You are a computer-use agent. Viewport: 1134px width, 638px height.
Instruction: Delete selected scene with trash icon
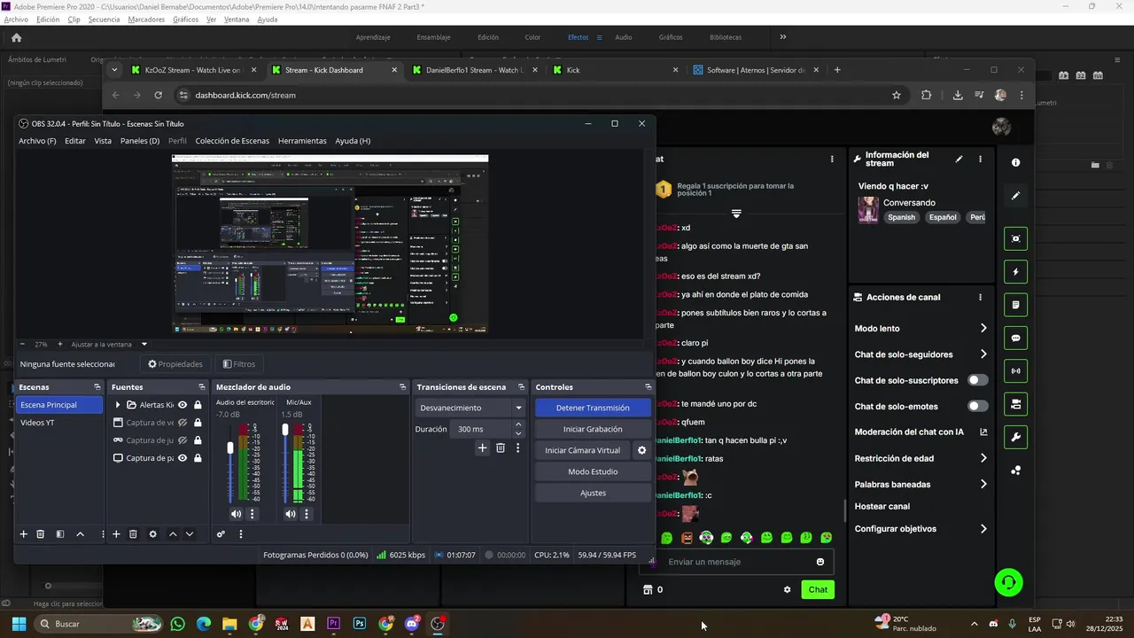click(40, 534)
